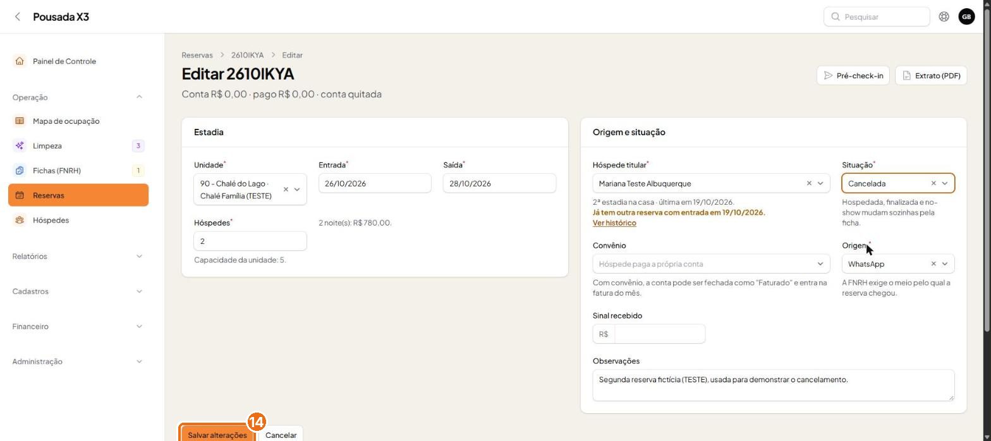
Task: Click the Limpeza badge showing 3
Action: pos(138,146)
